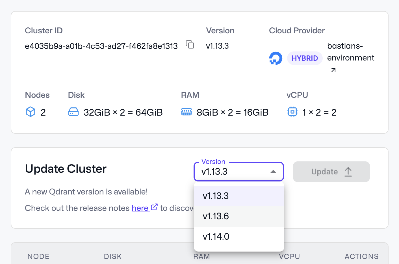
Task: Click the Disk storage icon
Action: (x=73, y=112)
